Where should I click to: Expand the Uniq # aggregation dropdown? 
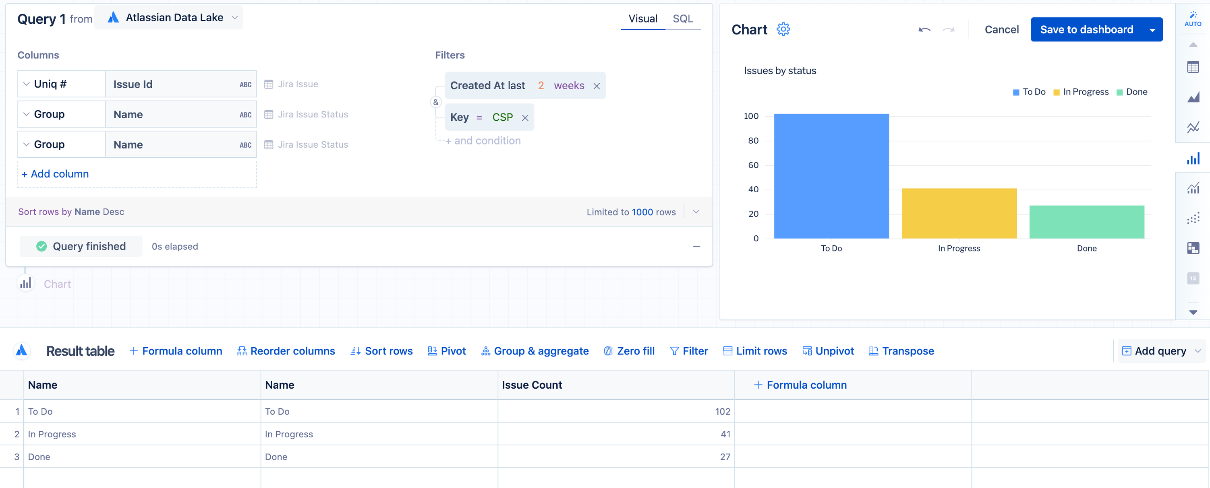coord(27,84)
